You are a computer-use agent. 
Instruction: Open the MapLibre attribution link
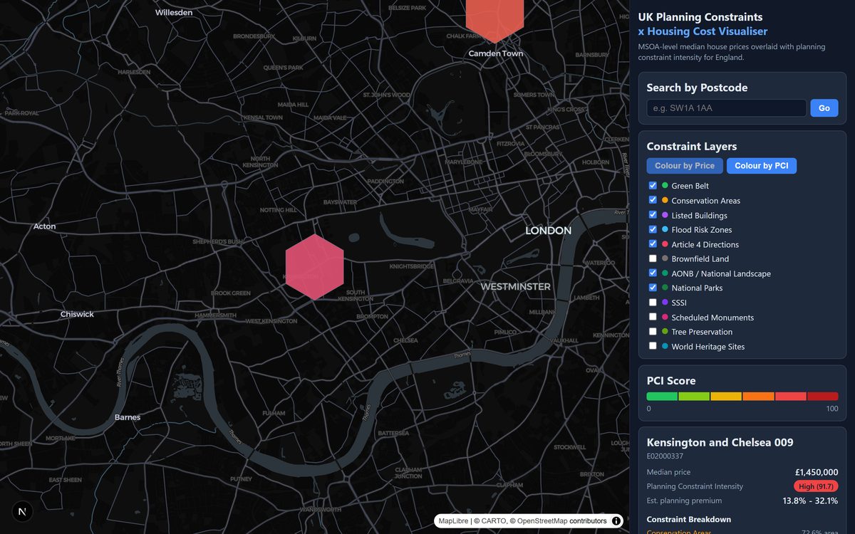pyautogui.click(x=453, y=521)
